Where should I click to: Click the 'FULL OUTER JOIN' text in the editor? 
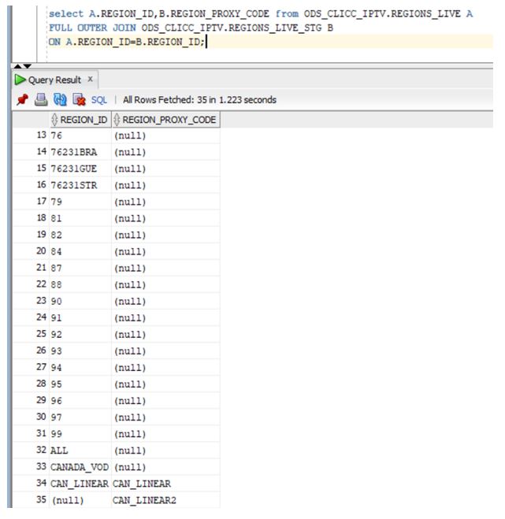[92, 28]
